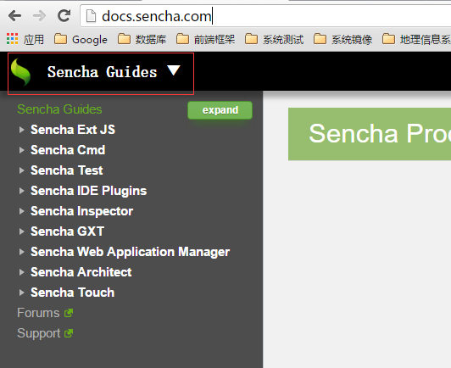Click the green Sencha Guides sidebar heading
Viewport: 451px width, 368px height.
pyautogui.click(x=59, y=109)
